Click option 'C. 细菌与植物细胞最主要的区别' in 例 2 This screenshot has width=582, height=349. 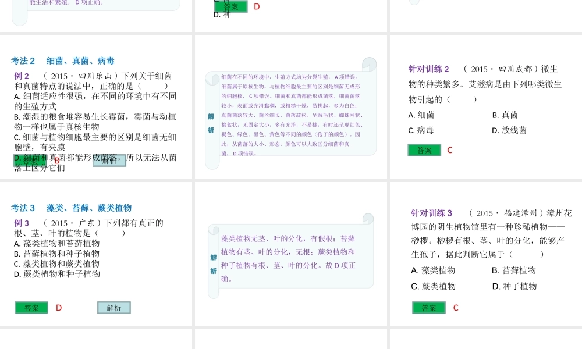click(95, 142)
